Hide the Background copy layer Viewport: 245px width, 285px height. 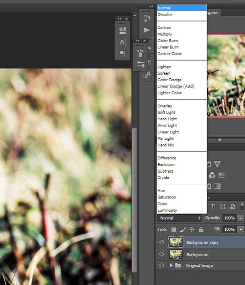coord(162,242)
